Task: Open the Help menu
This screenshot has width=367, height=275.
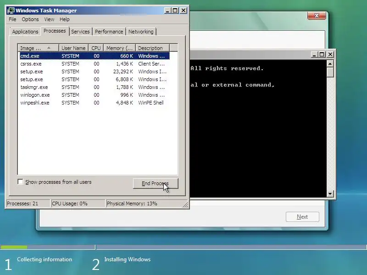Action: (64, 19)
